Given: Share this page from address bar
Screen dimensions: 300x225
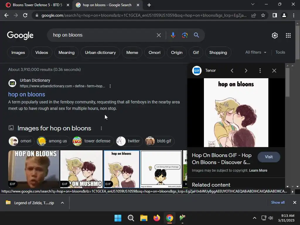Looking at the screenshot, I should click(254, 15).
